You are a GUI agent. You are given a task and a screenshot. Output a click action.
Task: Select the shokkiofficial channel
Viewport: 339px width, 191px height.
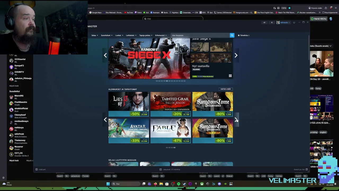(x=20, y=110)
